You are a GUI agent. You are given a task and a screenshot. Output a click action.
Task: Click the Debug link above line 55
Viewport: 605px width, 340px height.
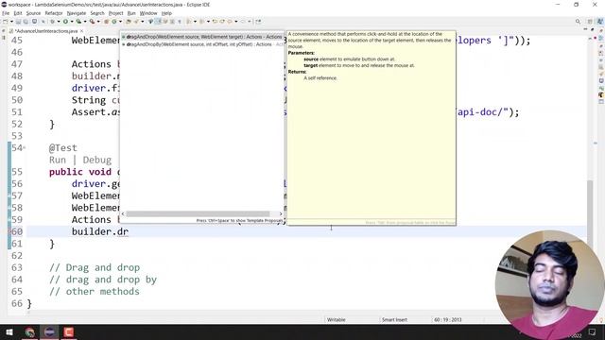click(x=96, y=160)
